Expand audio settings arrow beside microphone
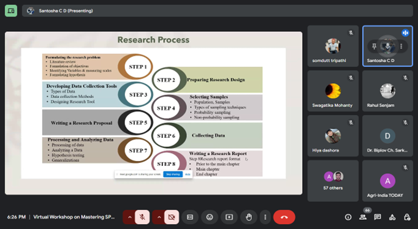Screen dimensions: 418x229 click(x=129, y=217)
